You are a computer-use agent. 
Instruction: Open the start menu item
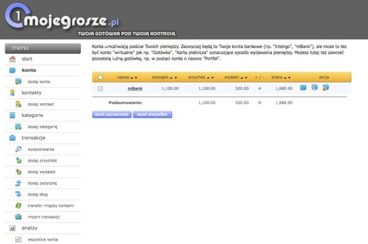(27, 59)
